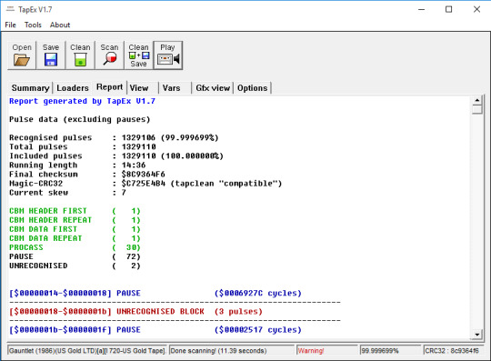
Task: Click the 'CBM HEADER FIRST' entry
Action: point(75,211)
